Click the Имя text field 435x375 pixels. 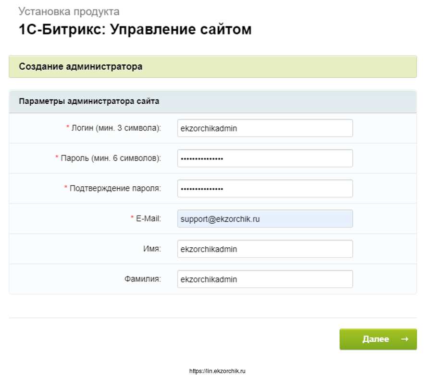pos(264,249)
